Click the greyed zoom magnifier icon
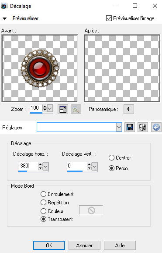The height and width of the screenshot is (253, 162). (76, 109)
